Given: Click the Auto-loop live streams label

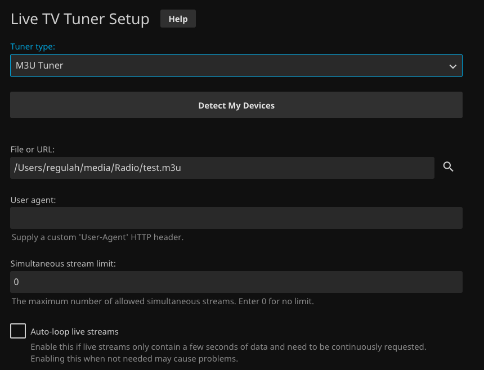Looking at the screenshot, I should 74,332.
